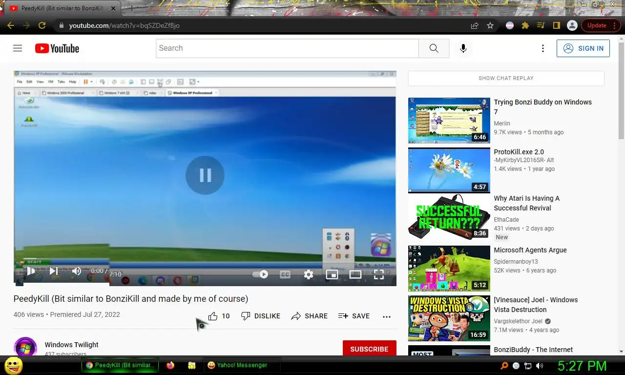Mute the video volume speaker icon
The width and height of the screenshot is (625, 375).
pos(77,271)
